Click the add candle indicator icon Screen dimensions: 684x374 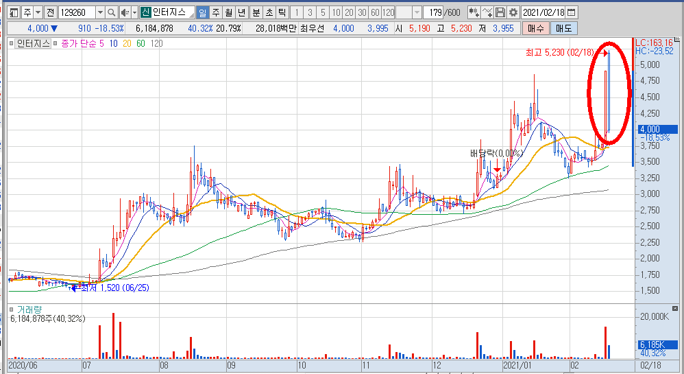click(474, 12)
